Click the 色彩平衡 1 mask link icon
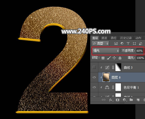The width and height of the screenshot is (145, 119). [113, 87]
